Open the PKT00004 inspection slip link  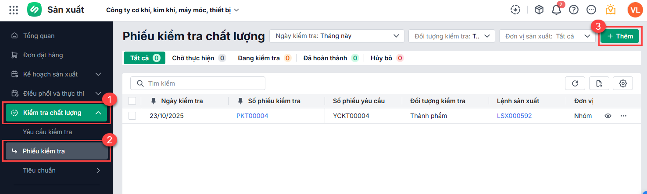coord(252,116)
